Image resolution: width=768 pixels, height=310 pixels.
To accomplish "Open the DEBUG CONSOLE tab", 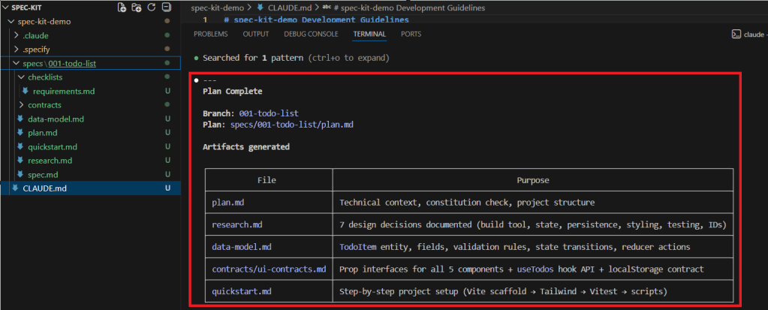I will (311, 35).
